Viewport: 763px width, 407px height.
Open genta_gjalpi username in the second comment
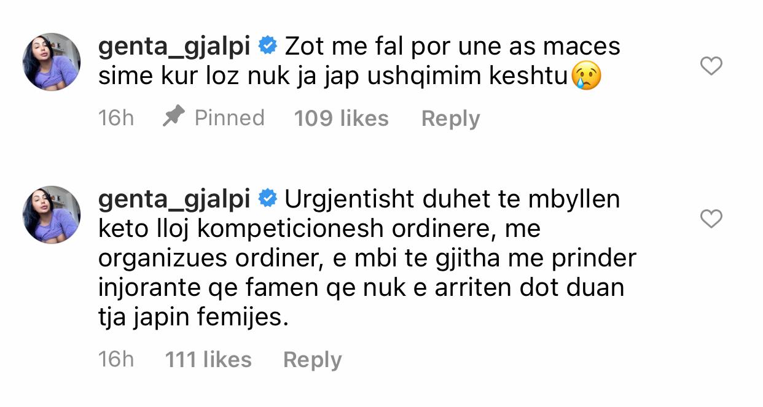(174, 200)
